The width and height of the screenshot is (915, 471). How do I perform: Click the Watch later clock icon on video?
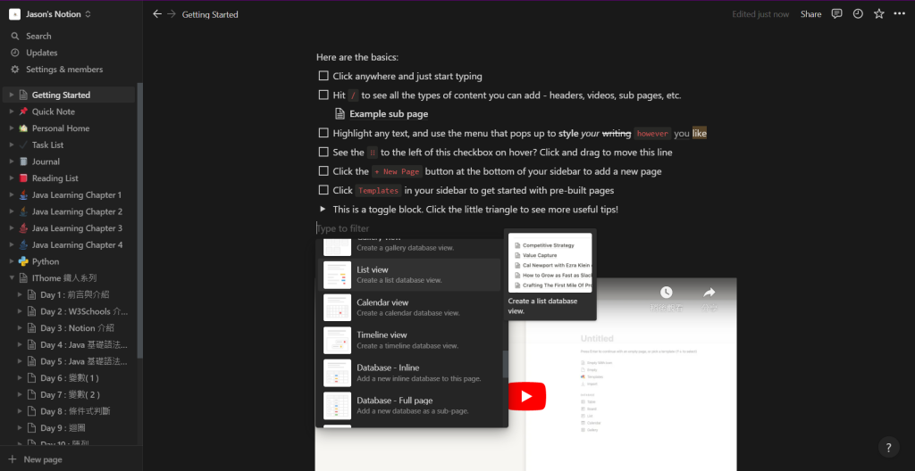coord(666,293)
